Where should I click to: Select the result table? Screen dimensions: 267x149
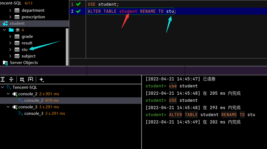(27, 43)
